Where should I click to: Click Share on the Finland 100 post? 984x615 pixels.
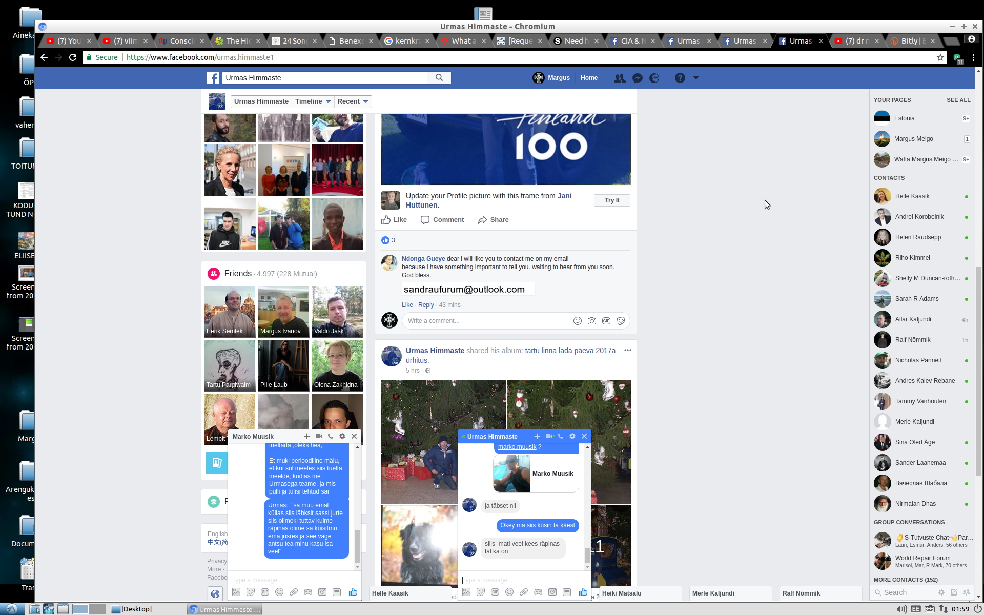[x=494, y=220]
